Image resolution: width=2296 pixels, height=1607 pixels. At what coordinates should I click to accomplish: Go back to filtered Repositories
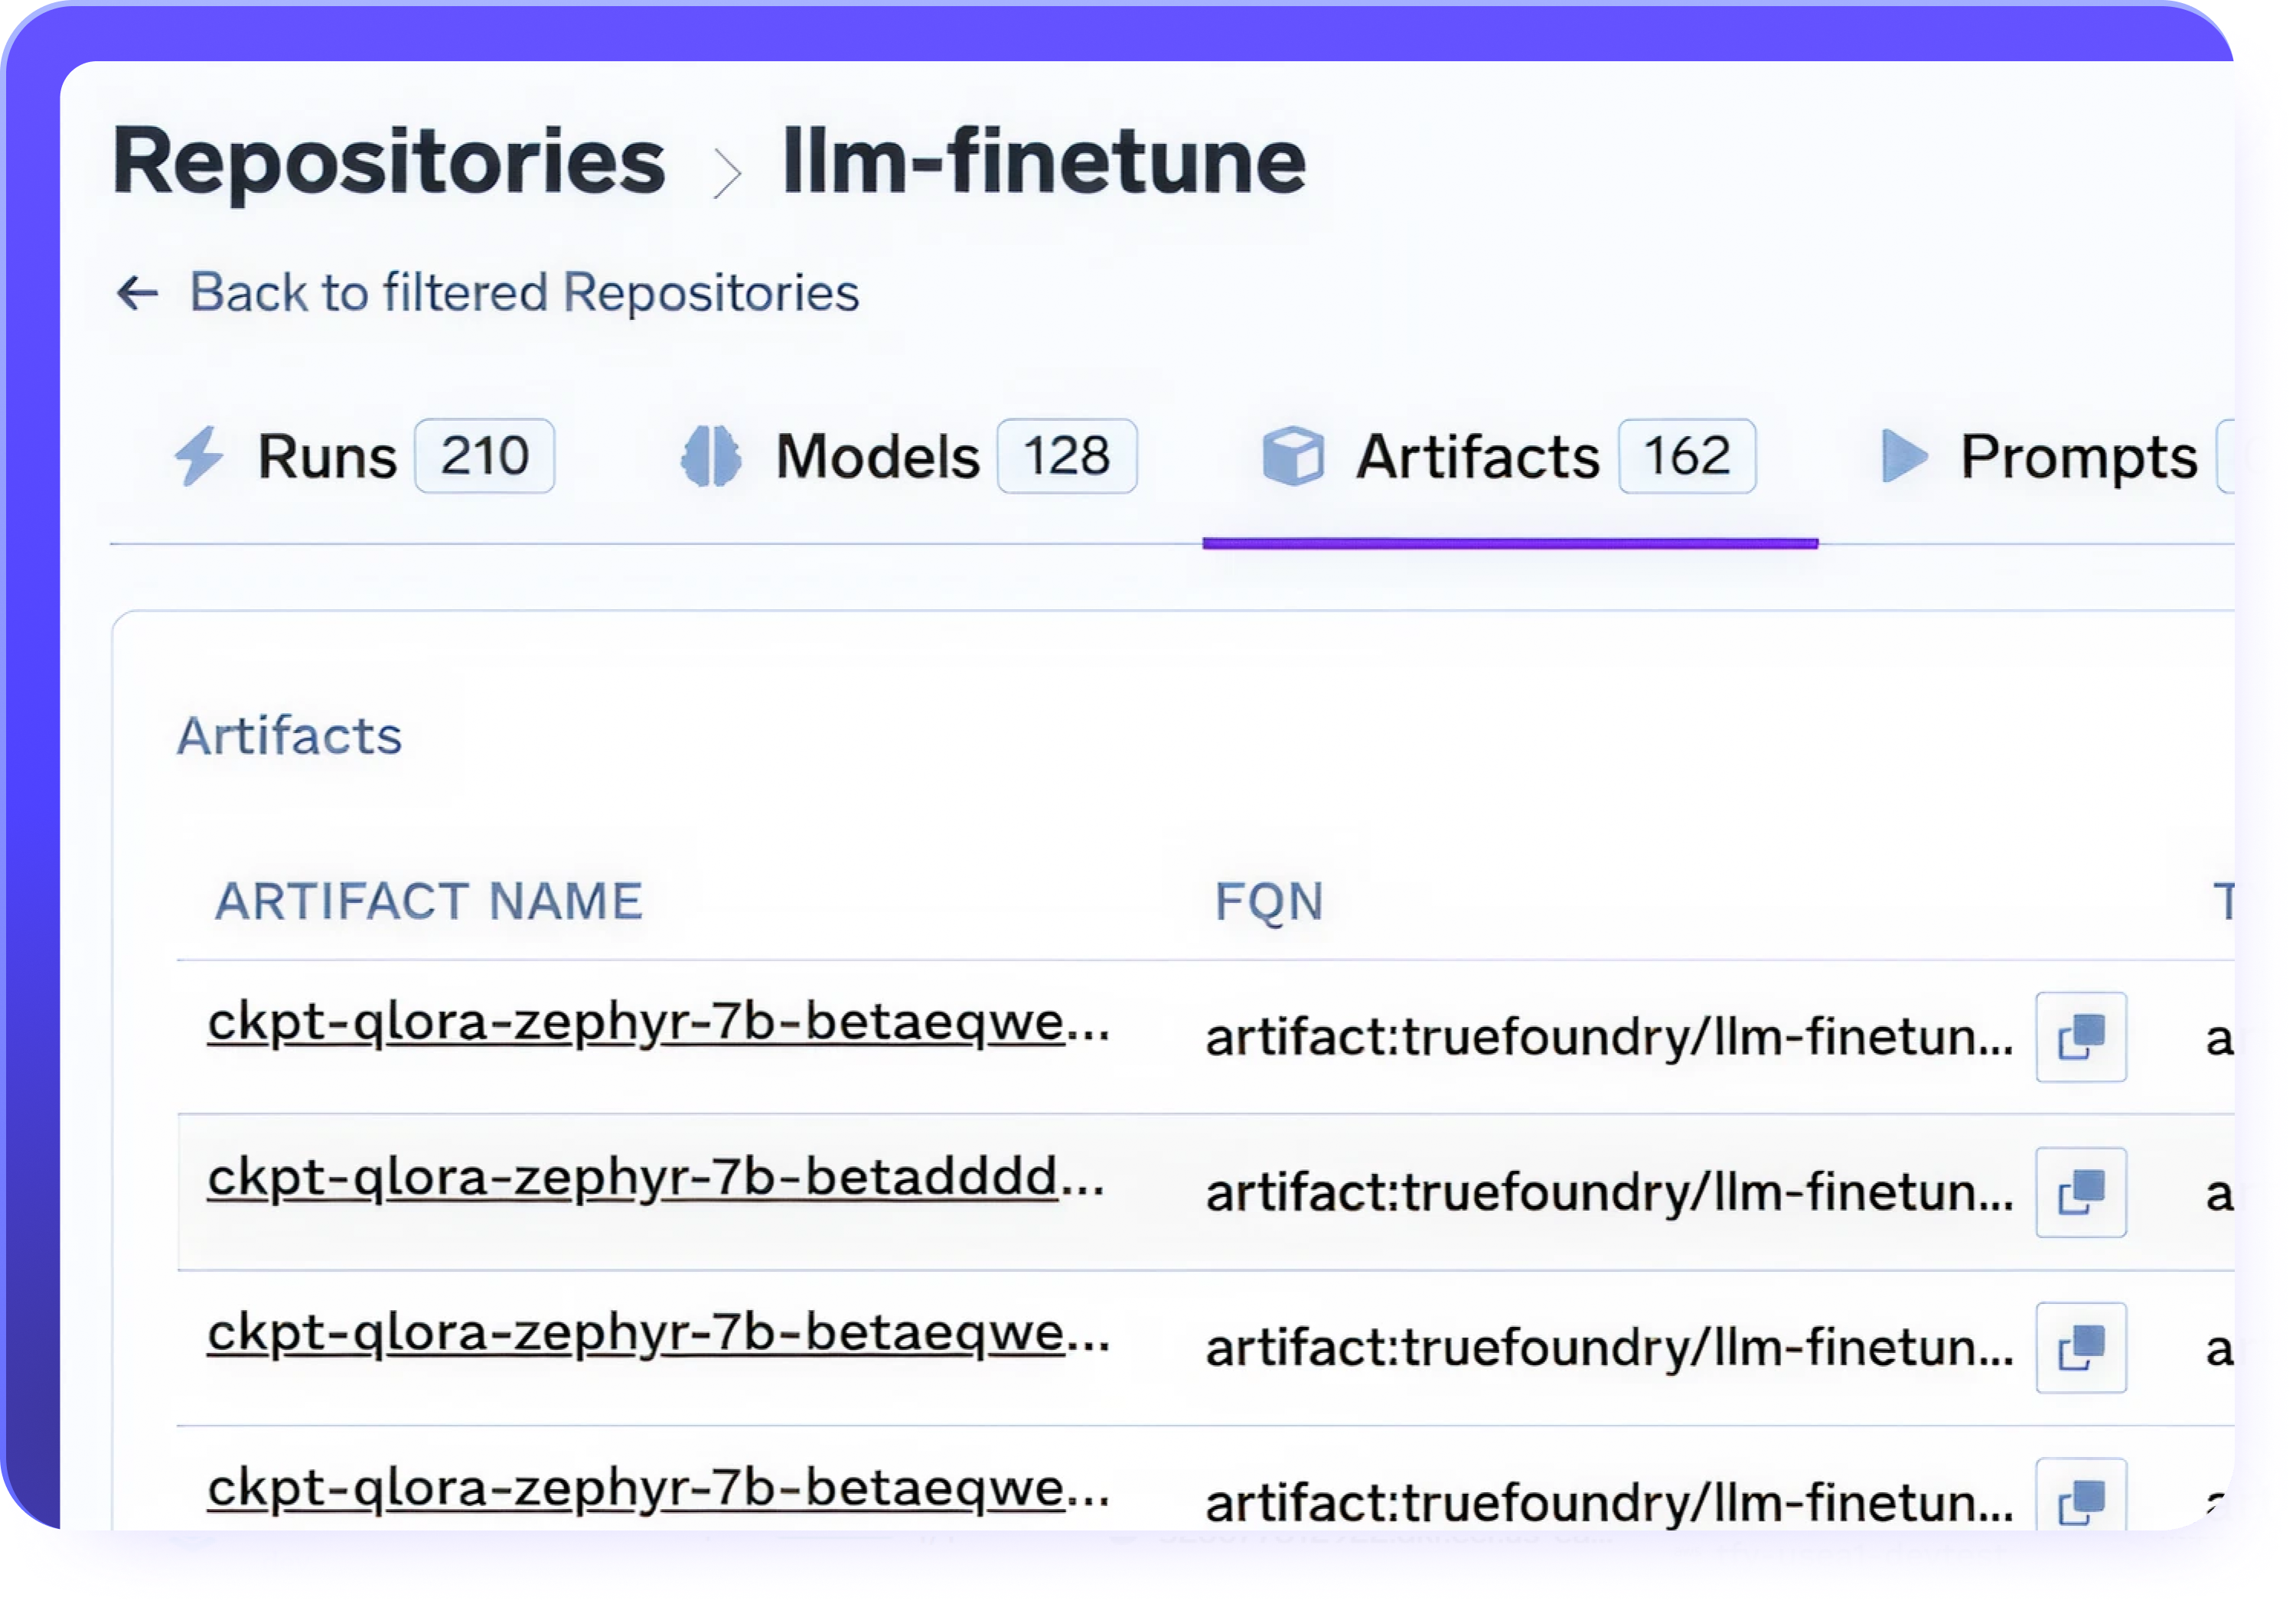[524, 293]
